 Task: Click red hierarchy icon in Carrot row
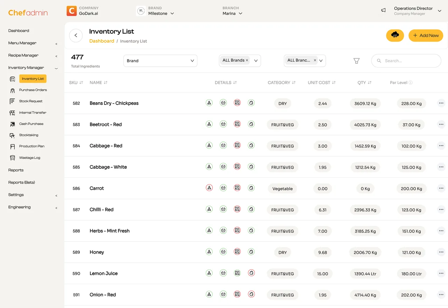point(209,188)
